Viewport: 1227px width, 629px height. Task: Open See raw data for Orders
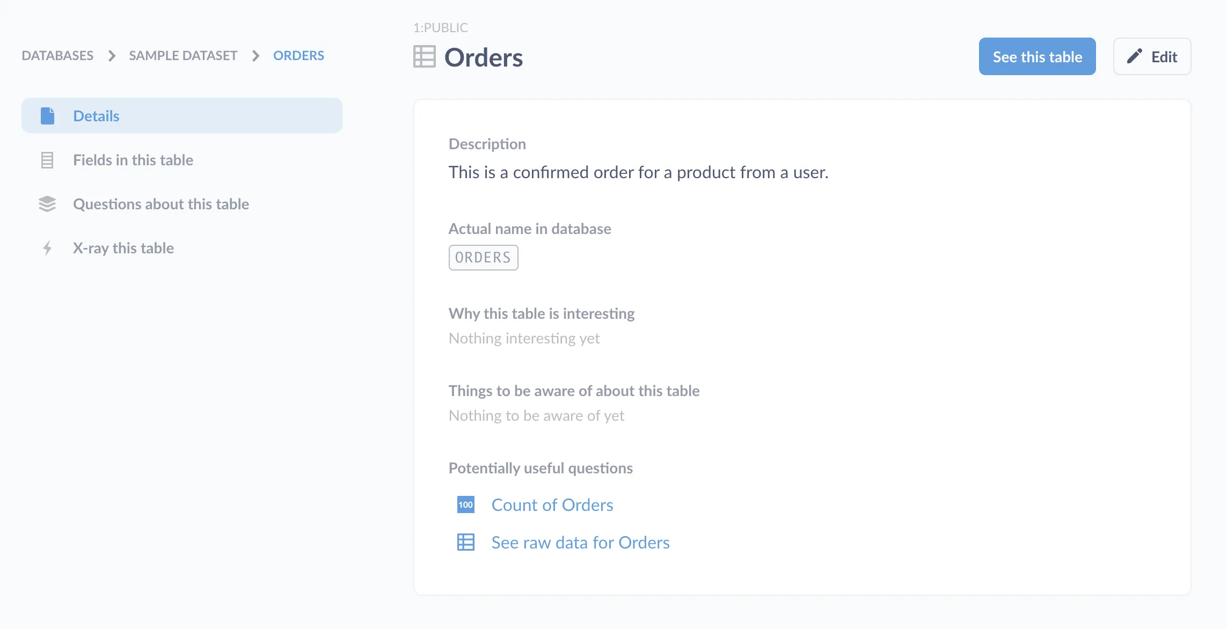[580, 542]
